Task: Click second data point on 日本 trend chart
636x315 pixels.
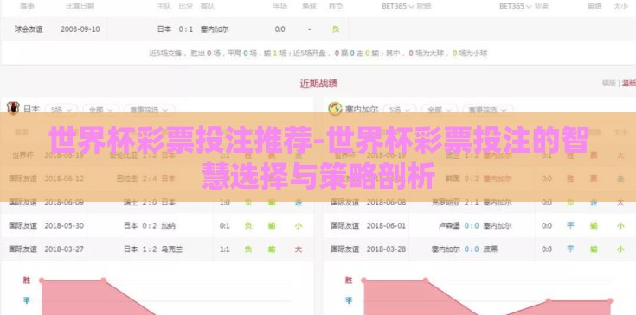Action: point(104,280)
